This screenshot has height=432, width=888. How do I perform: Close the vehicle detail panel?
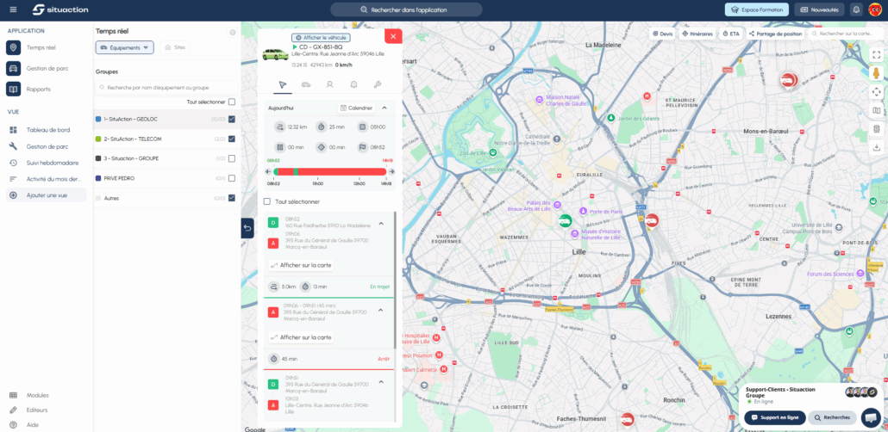click(393, 36)
